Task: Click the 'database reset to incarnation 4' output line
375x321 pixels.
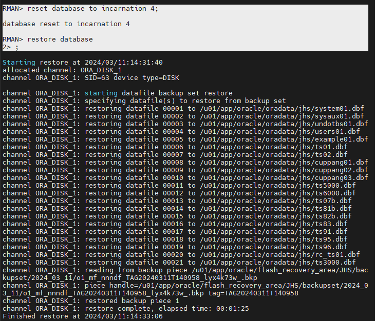Action: 66,24
